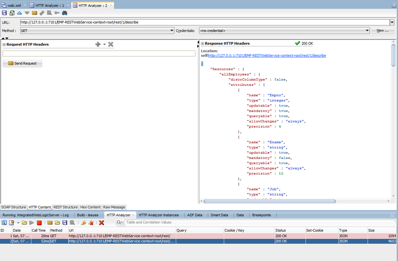Screen dimensions: 398x261
Task: Click the red X delete icon in log toolbar
Action: pyautogui.click(x=101, y=223)
